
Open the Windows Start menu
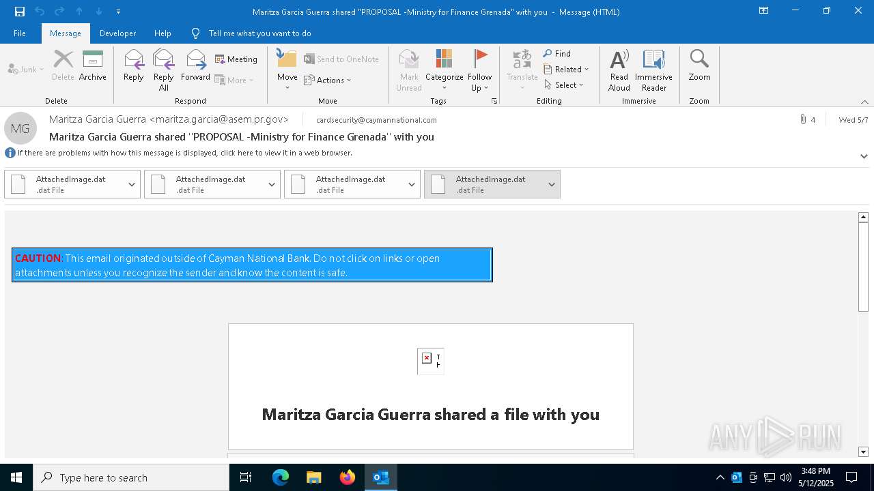tap(16, 477)
